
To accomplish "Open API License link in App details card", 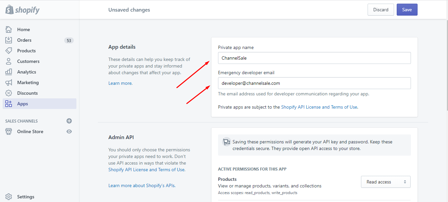I will pos(319,107).
